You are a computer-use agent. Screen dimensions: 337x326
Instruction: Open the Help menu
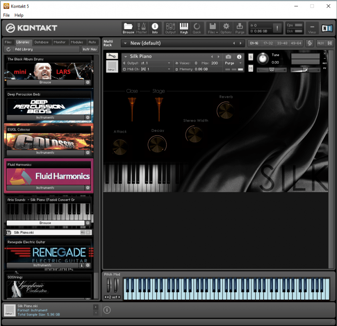(x=19, y=15)
